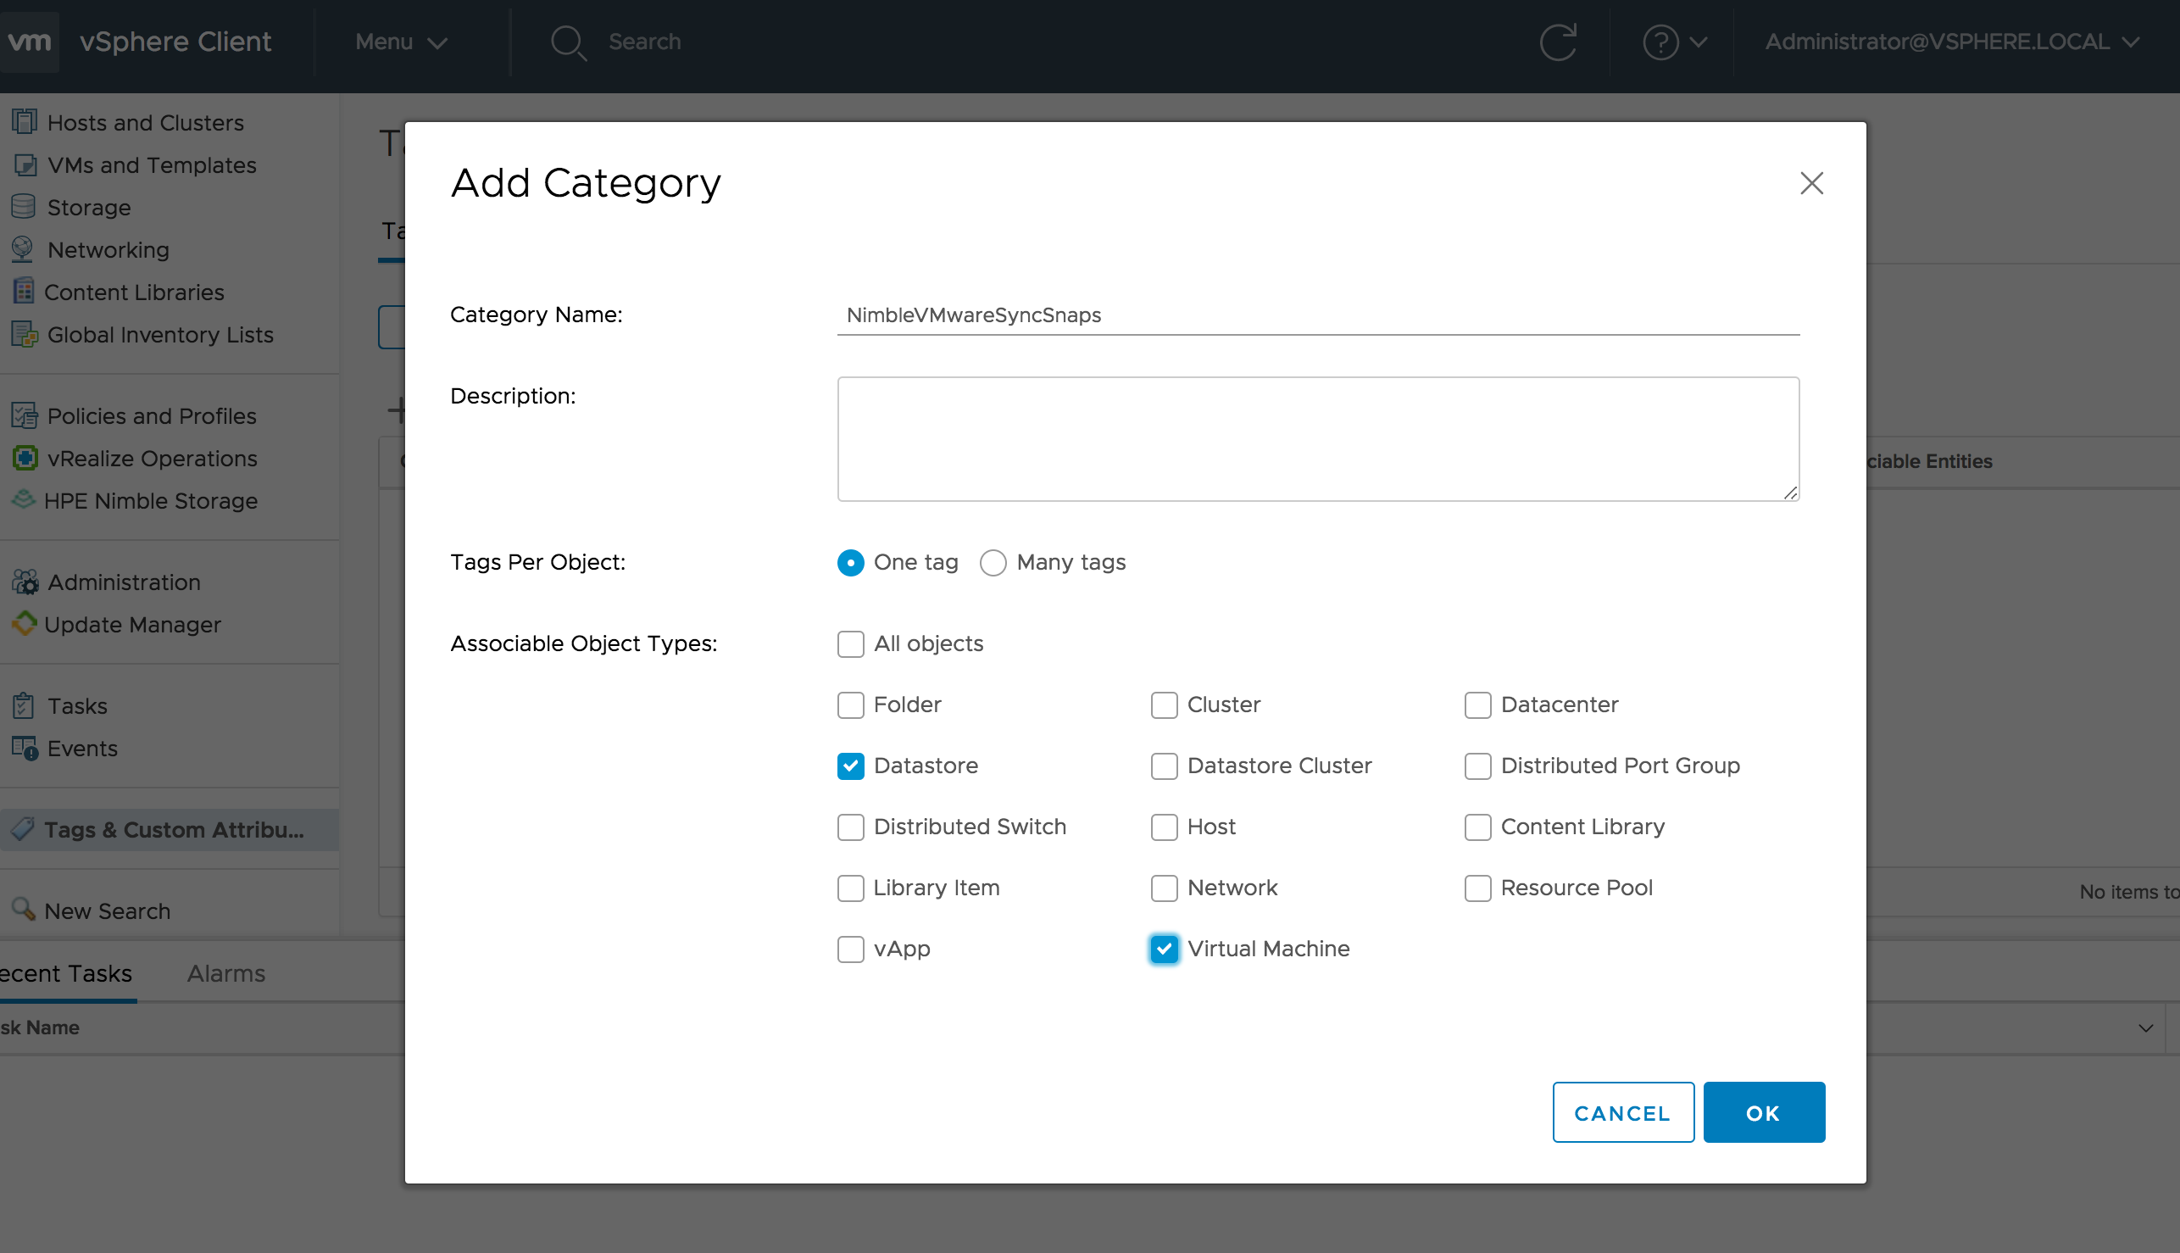Check the Cluster checkbox
Screen dimensions: 2180x1253
[x=1164, y=704]
